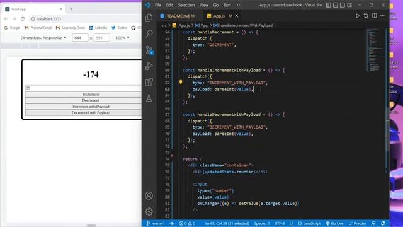The image size is (403, 227).
Task: Open the master branch picker
Action: [156, 223]
